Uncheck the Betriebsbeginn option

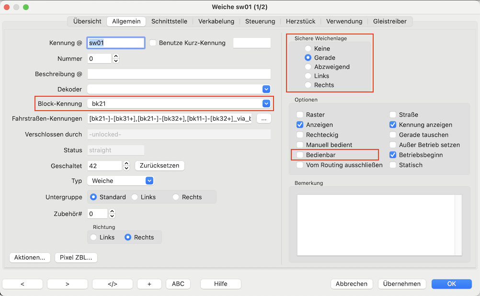pos(393,155)
